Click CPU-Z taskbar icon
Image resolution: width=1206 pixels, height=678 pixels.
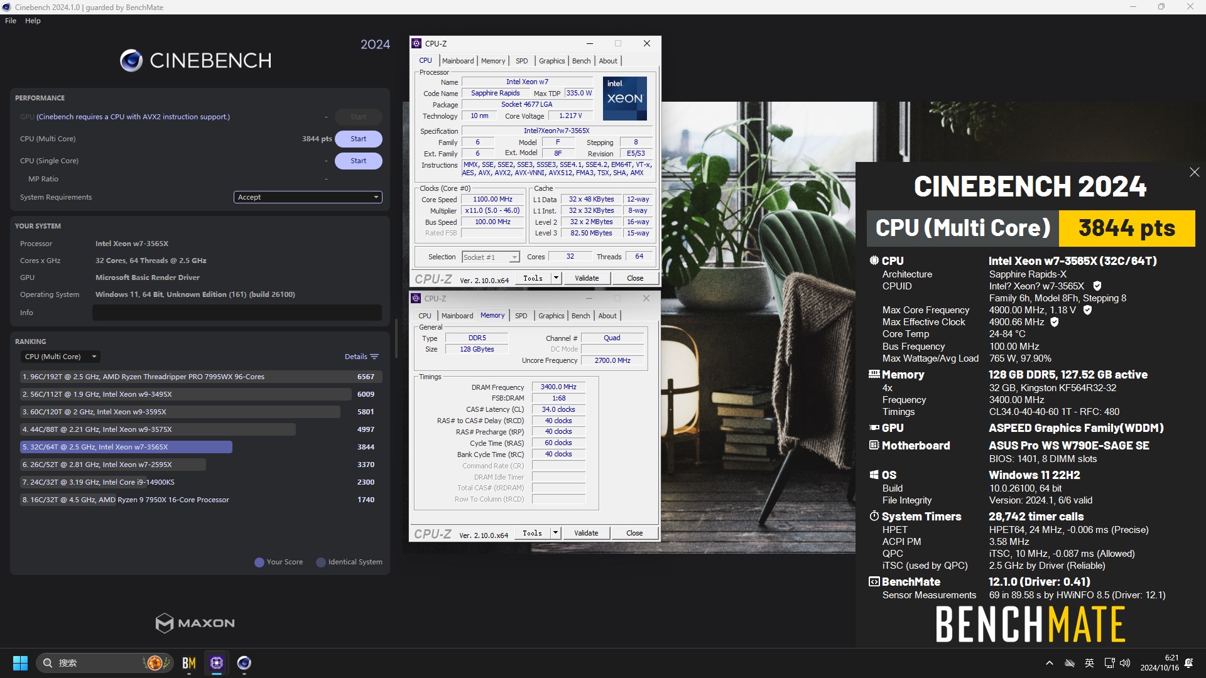pyautogui.click(x=217, y=663)
